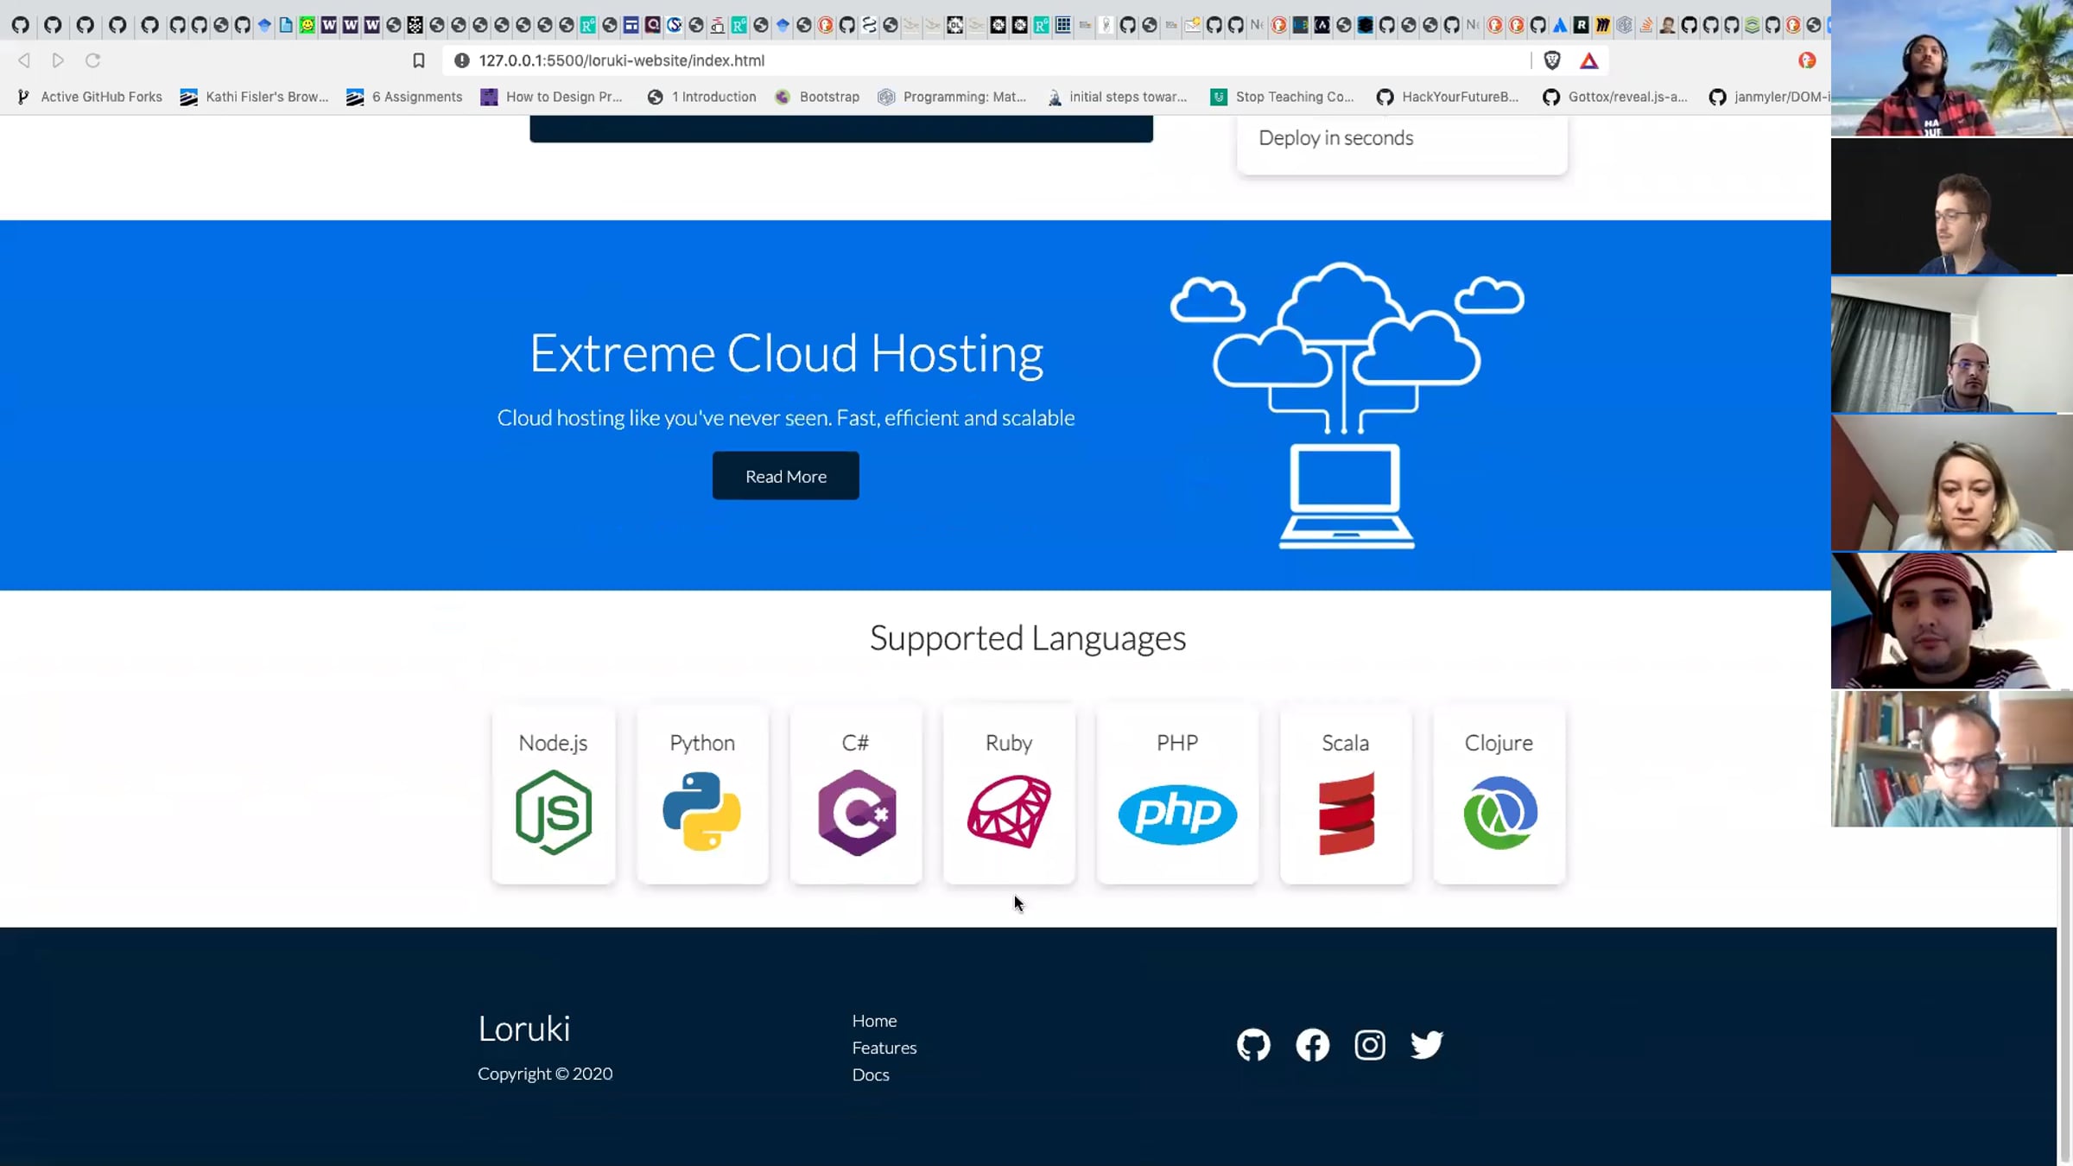Click the PHP logo
Image resolution: width=2073 pixels, height=1166 pixels.
pos(1177,814)
